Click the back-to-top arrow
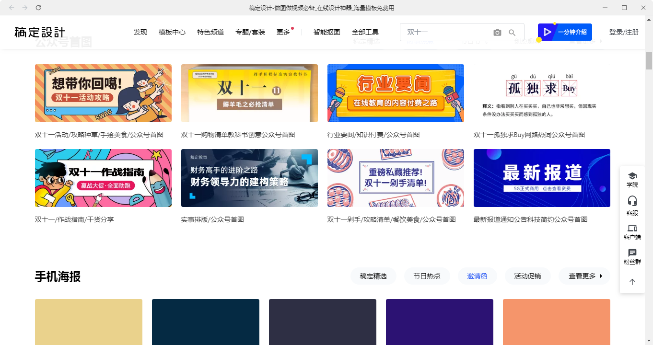Image resolution: width=653 pixels, height=345 pixels. click(632, 282)
